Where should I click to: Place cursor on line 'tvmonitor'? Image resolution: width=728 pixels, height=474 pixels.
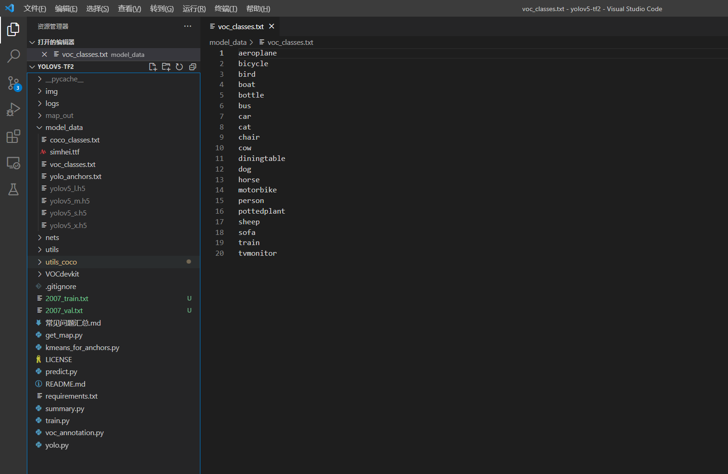(x=258, y=253)
